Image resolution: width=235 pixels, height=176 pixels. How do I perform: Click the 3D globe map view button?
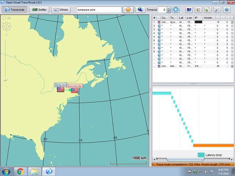click(x=140, y=10)
